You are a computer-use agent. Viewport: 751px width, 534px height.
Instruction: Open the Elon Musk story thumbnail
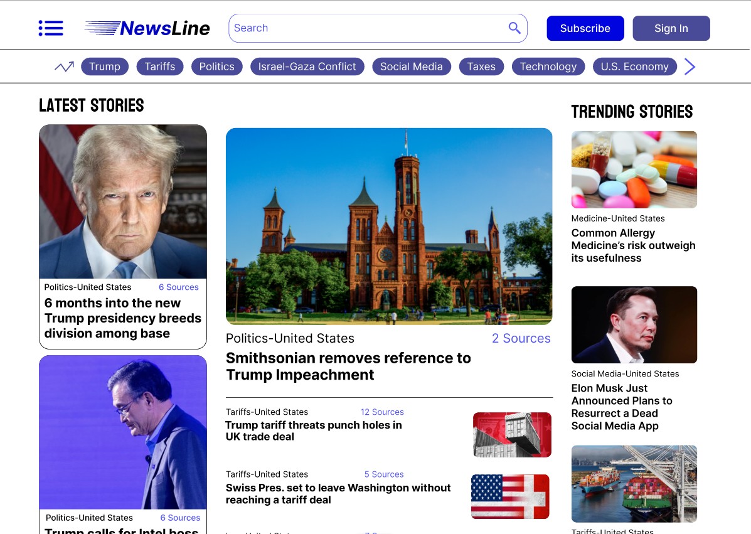634,324
